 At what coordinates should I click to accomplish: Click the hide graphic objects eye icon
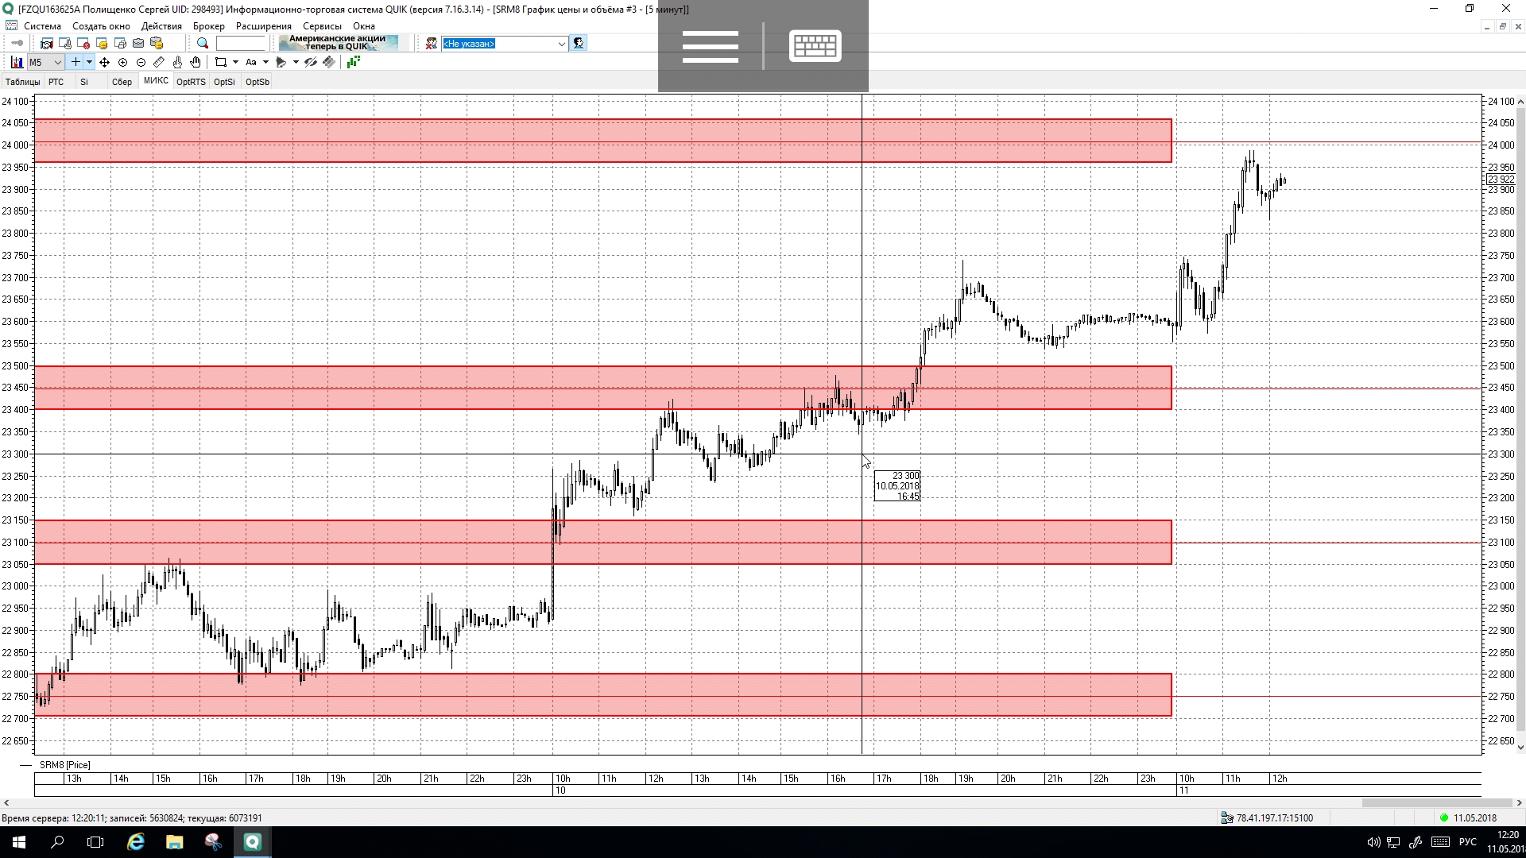click(311, 62)
